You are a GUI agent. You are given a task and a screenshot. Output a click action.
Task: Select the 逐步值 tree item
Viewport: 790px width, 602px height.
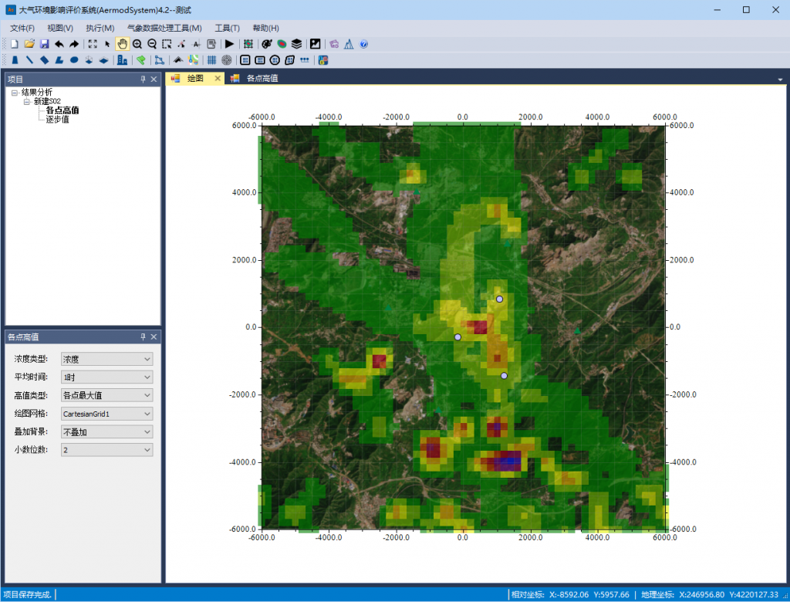[57, 120]
